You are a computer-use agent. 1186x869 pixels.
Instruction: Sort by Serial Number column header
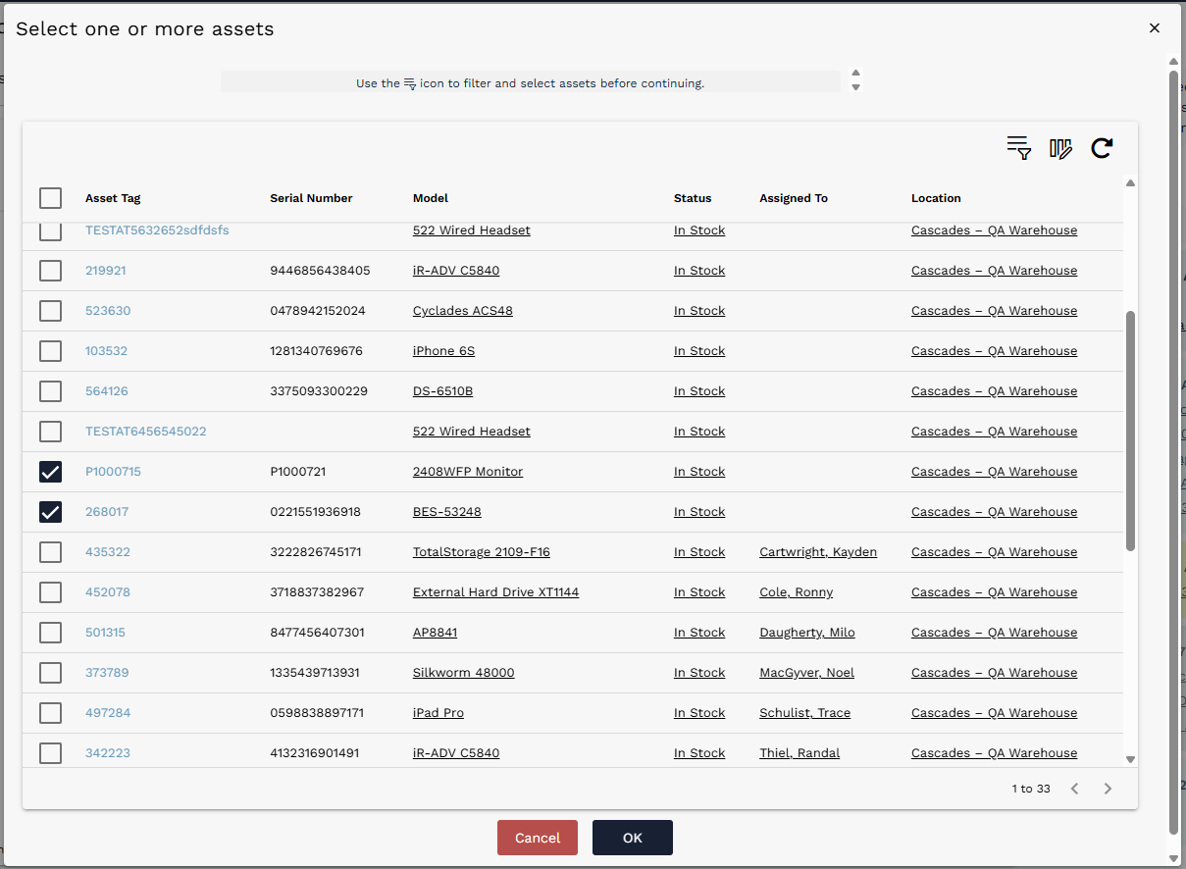tap(311, 198)
